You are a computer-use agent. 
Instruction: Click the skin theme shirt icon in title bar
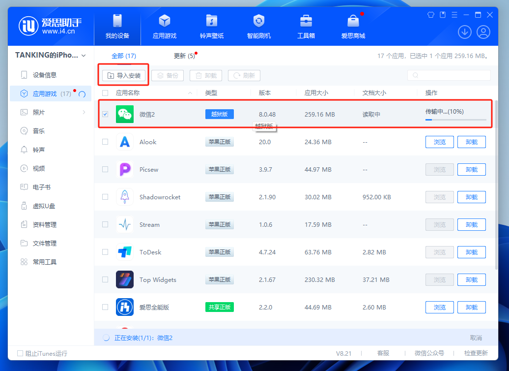pyautogui.click(x=431, y=15)
